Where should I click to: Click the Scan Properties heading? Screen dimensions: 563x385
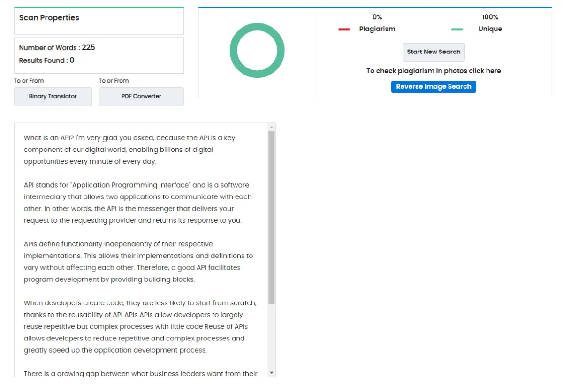point(49,18)
